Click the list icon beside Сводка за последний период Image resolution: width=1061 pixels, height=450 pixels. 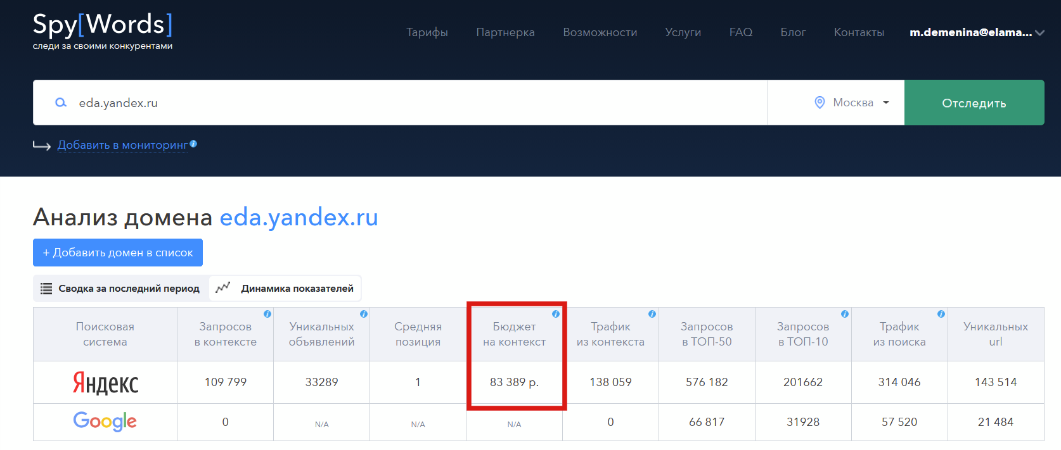pyautogui.click(x=46, y=289)
